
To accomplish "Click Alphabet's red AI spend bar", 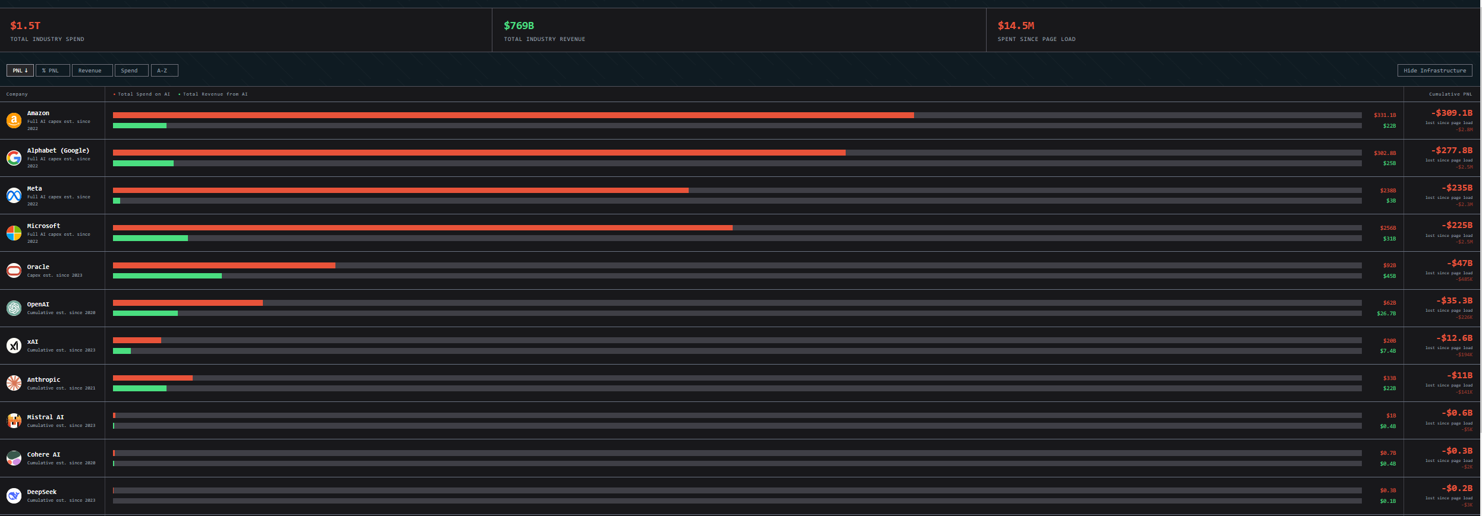I will [479, 153].
